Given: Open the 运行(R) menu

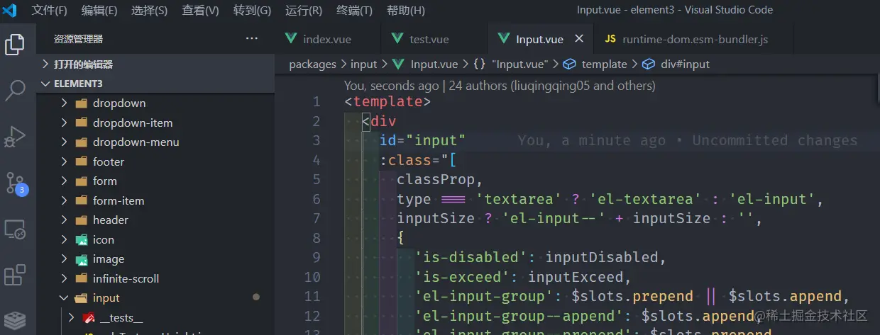Looking at the screenshot, I should click(x=304, y=11).
